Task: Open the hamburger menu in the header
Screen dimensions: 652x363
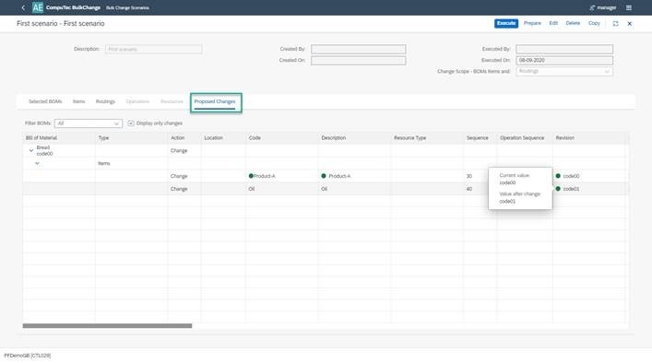Action: [x=629, y=7]
